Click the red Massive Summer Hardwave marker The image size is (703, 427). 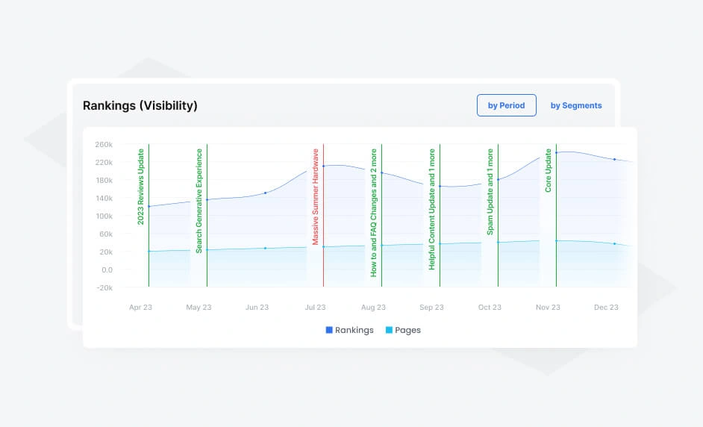point(316,196)
